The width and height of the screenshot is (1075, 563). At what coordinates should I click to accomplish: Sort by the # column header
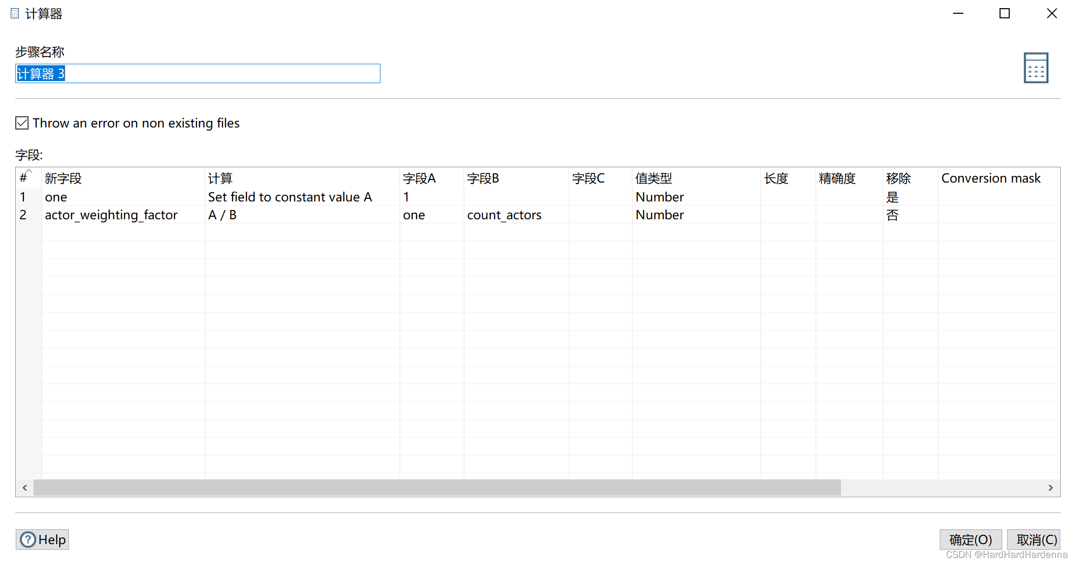click(29, 178)
